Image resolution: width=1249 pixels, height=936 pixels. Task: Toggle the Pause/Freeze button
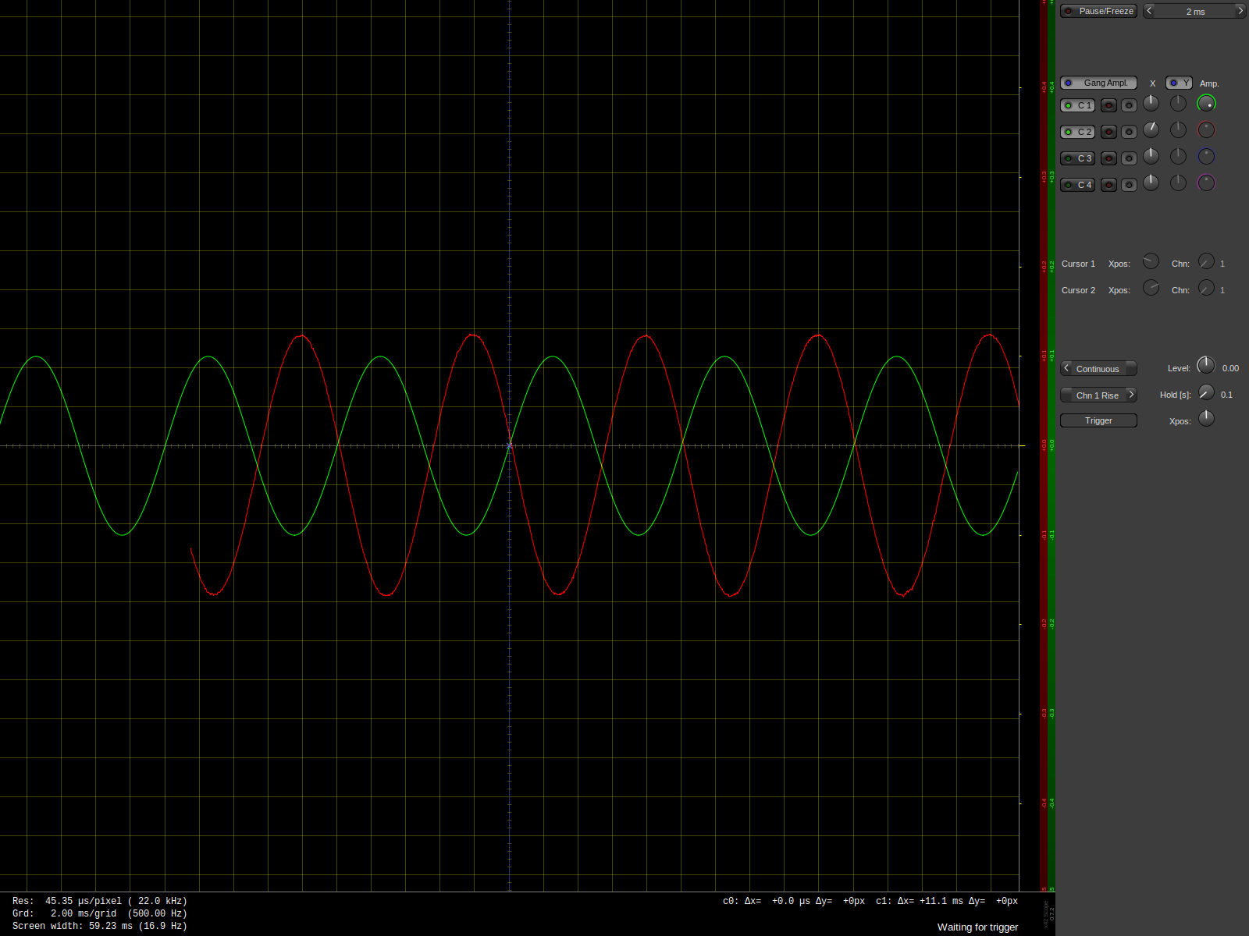click(x=1098, y=11)
